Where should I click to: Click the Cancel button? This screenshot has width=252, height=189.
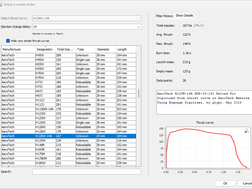(x=246, y=183)
